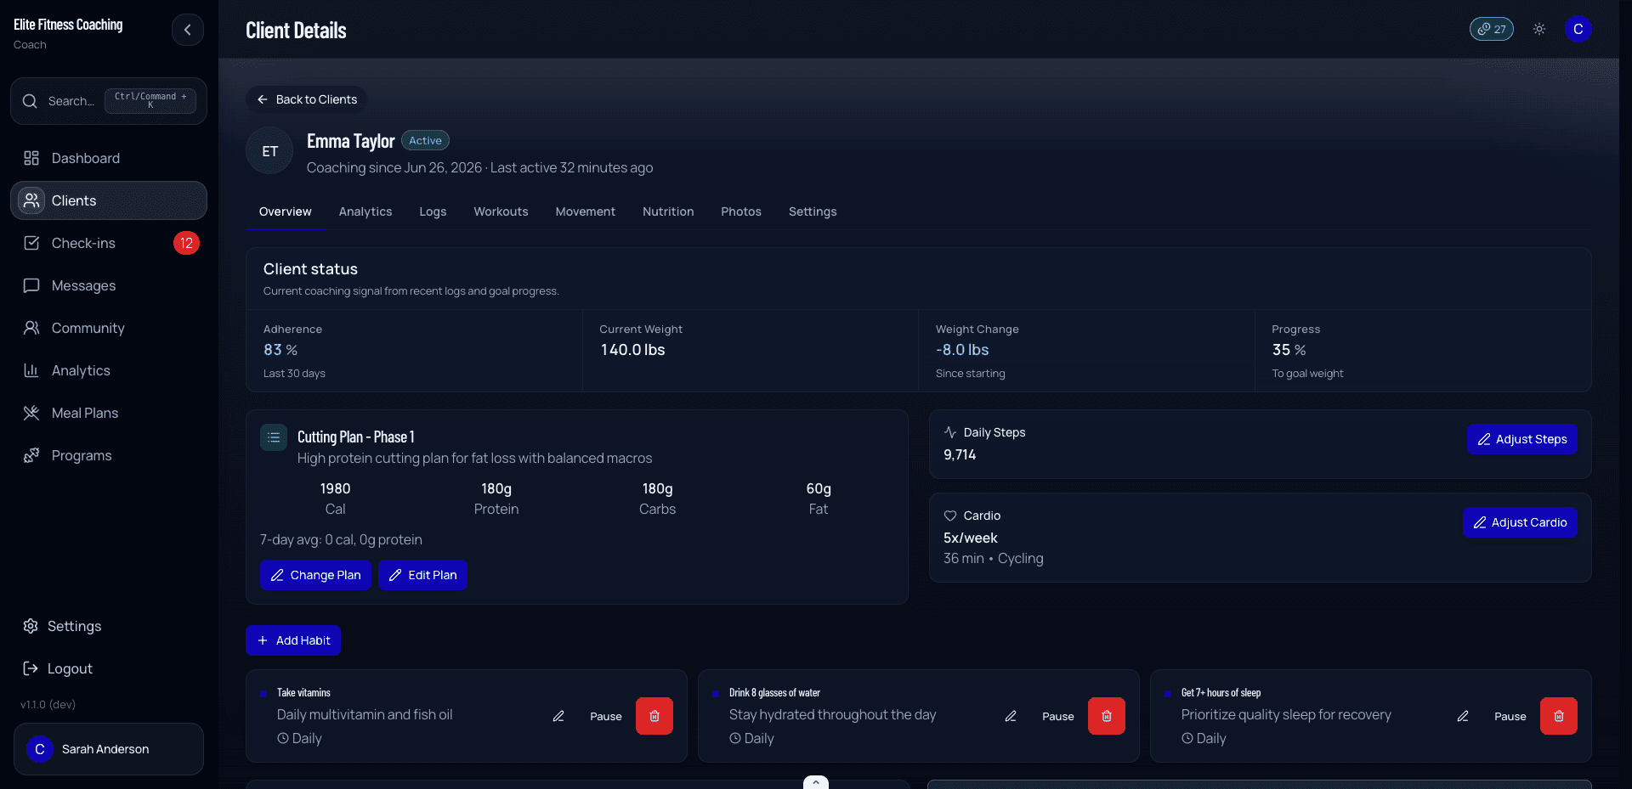Screen dimensions: 1632x789
Task: Select the Overview tab
Action: 286,211
